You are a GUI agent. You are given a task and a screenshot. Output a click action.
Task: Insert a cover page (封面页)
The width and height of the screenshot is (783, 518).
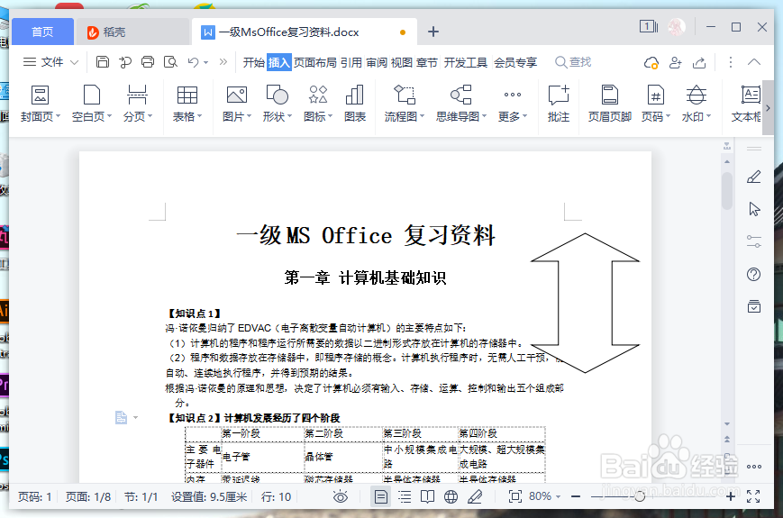(40, 104)
